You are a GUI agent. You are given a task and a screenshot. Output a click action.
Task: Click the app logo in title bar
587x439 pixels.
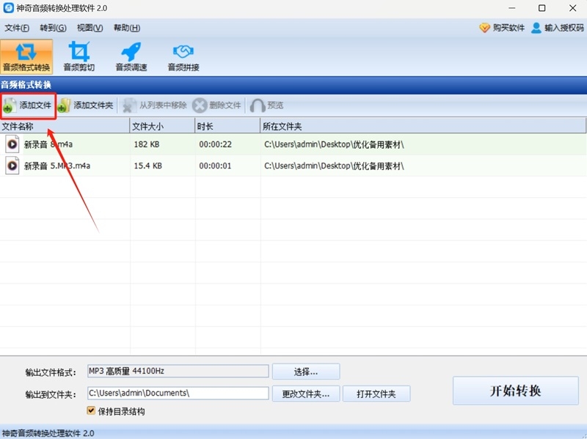[x=8, y=8]
